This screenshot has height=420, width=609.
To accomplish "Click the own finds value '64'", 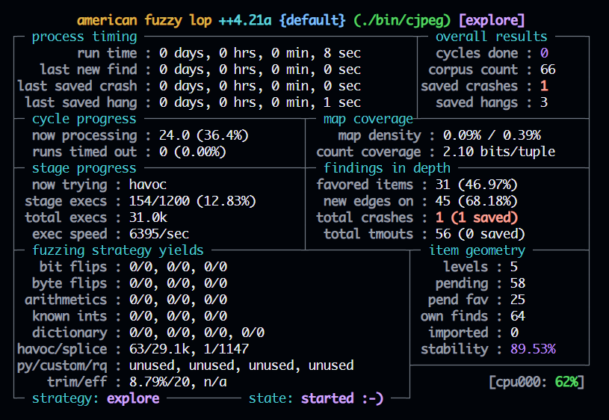I will coord(518,316).
